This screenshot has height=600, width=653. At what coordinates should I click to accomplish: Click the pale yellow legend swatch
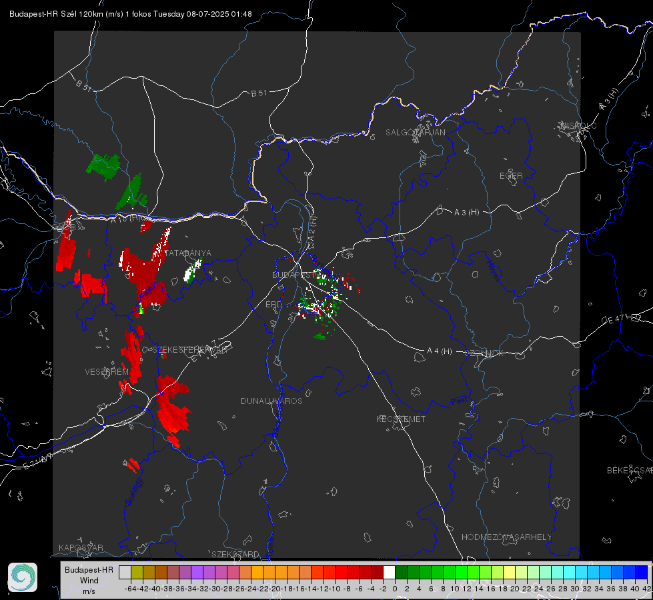coord(509,572)
